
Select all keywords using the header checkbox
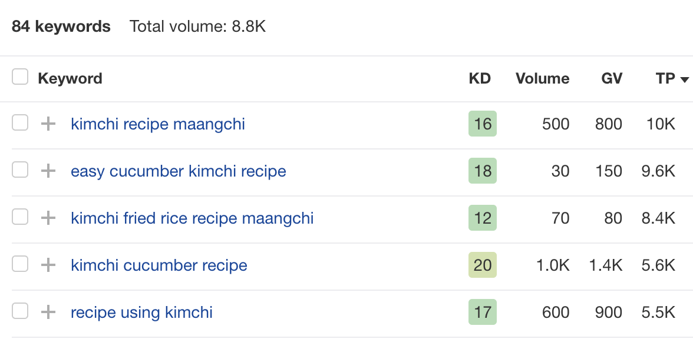click(x=19, y=77)
